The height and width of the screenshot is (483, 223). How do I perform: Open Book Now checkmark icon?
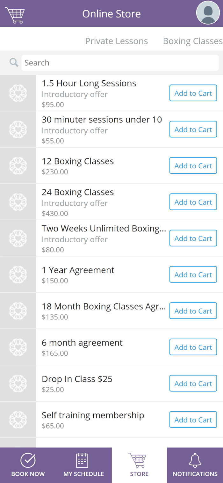coord(28,460)
